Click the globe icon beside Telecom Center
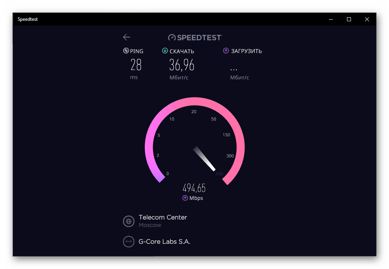The height and width of the screenshot is (269, 389). pos(128,221)
